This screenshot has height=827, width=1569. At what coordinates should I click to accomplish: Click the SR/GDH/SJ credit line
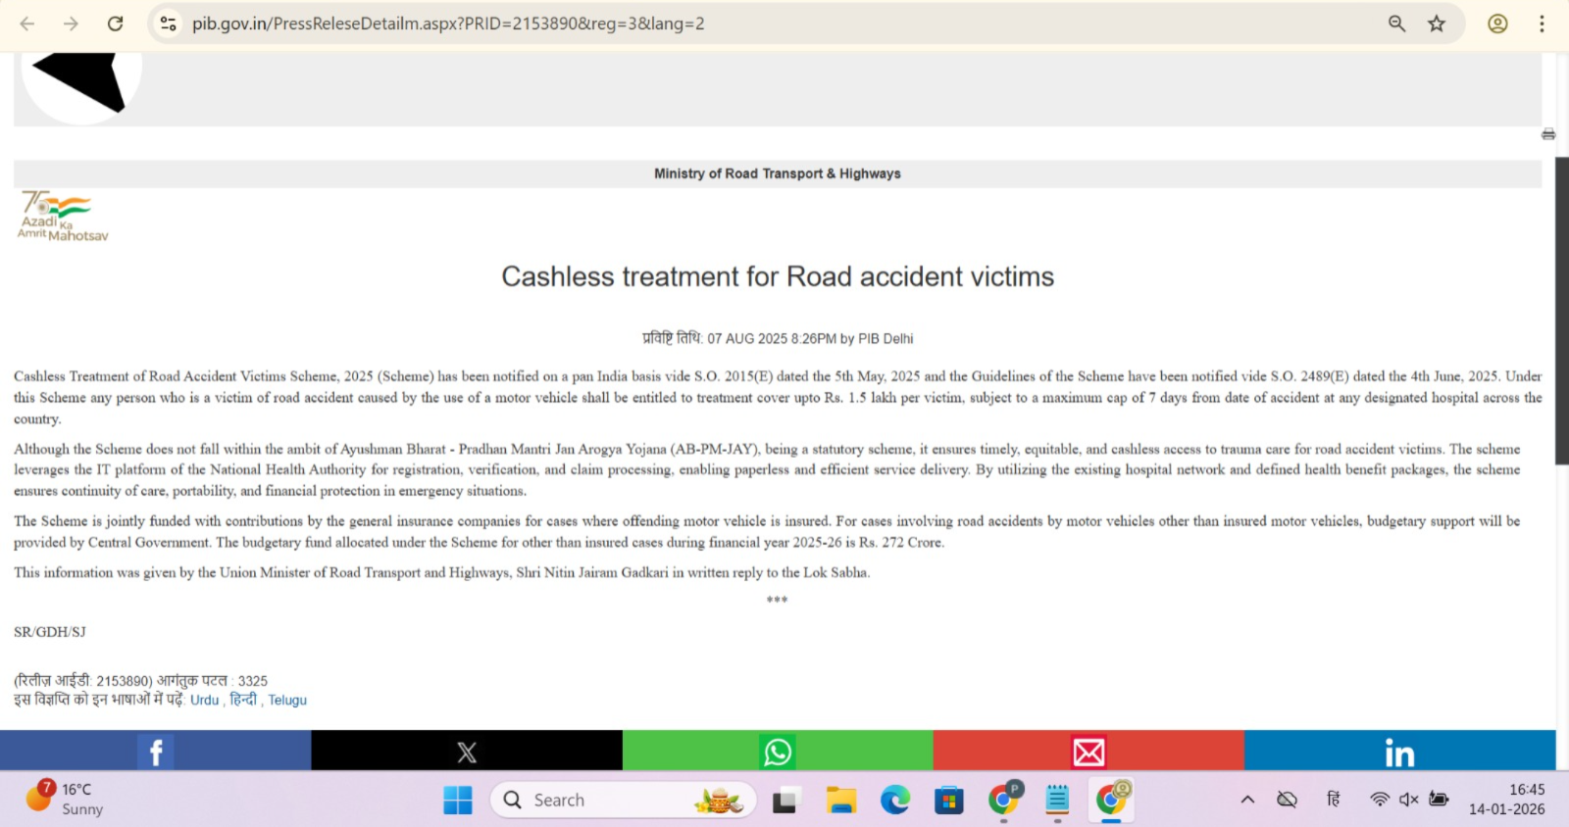pyautogui.click(x=50, y=632)
